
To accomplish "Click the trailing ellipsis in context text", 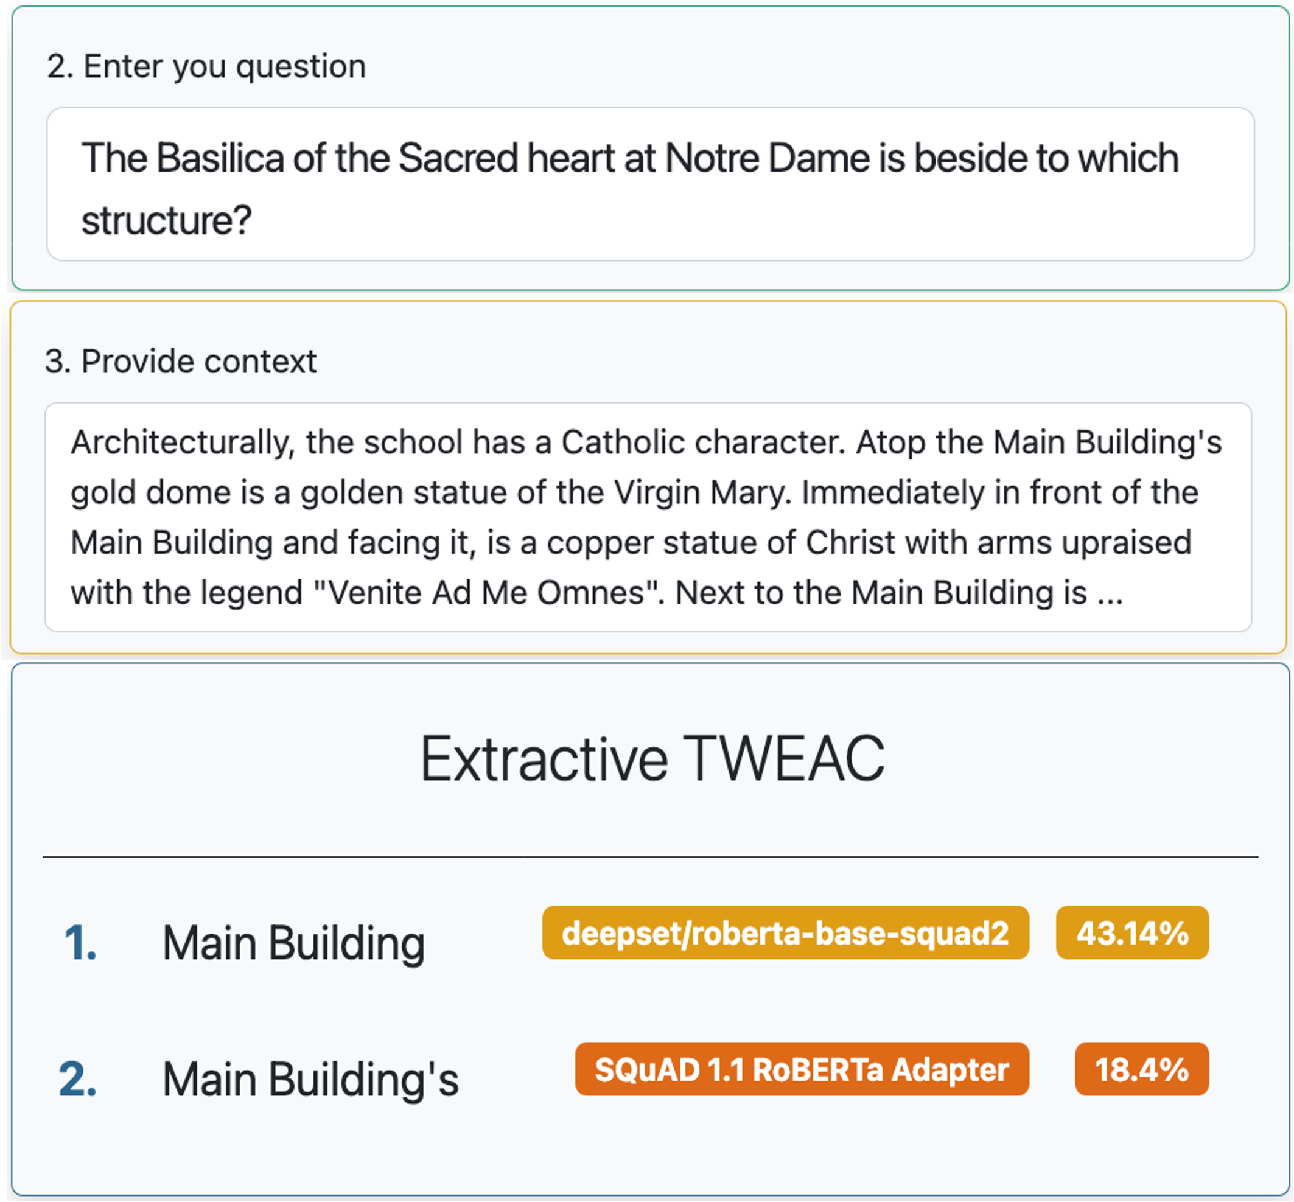I will tap(1110, 594).
